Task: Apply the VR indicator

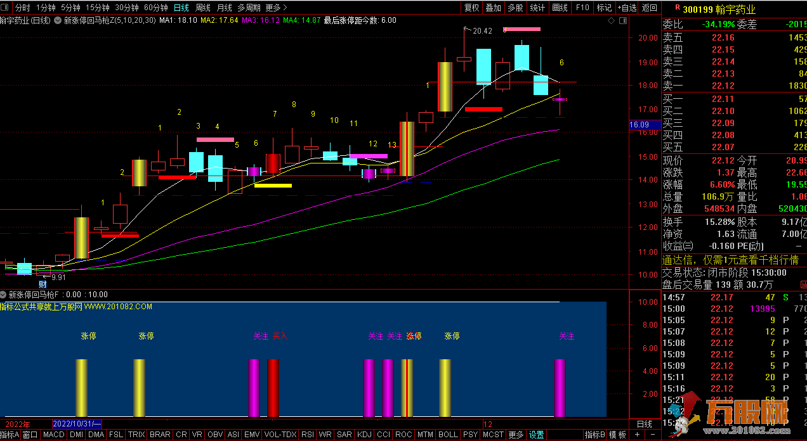Action: coord(197,435)
